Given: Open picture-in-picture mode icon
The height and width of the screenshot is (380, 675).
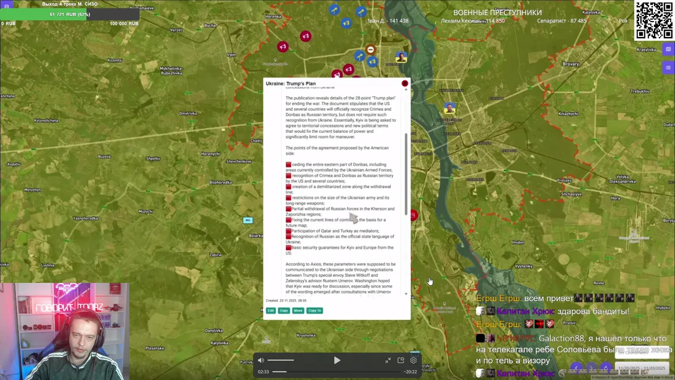Looking at the screenshot, I should 401,360.
